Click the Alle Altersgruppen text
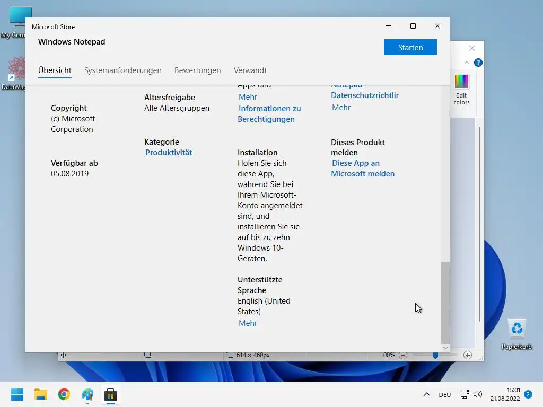543x407 pixels. [177, 108]
